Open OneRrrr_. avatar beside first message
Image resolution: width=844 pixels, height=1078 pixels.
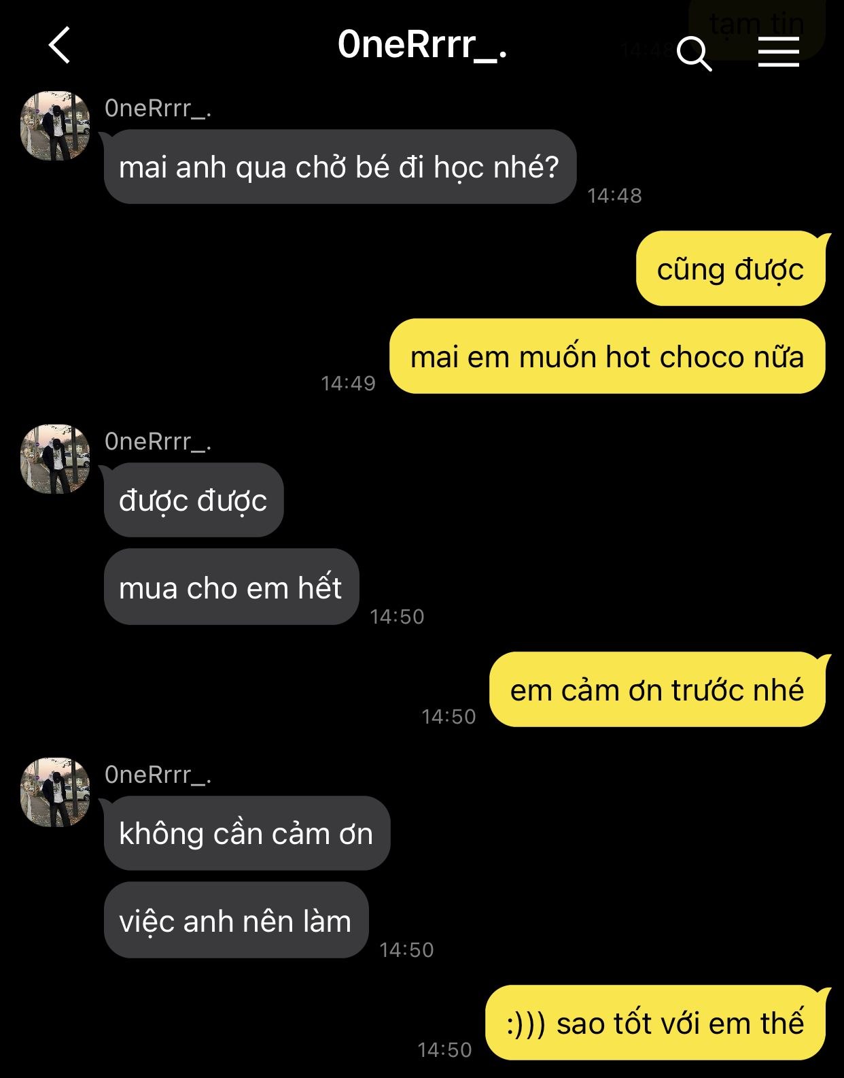pos(55,126)
